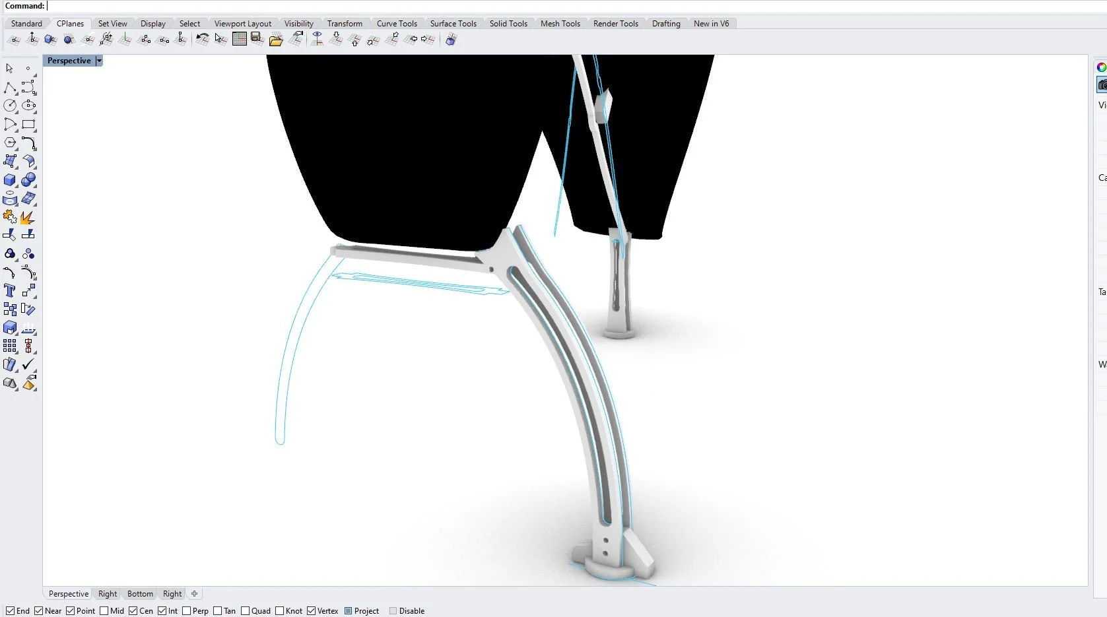Add a new viewport tab with plus
The width and height of the screenshot is (1107, 617).
[x=194, y=594]
